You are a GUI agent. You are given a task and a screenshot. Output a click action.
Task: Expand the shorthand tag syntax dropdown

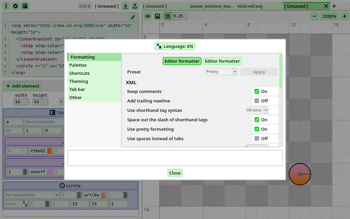[256, 110]
